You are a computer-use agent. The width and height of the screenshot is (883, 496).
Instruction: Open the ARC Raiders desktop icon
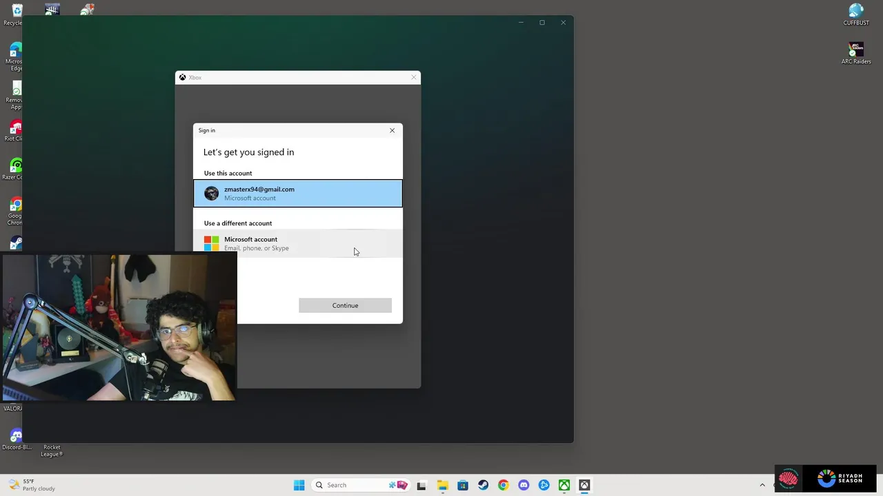click(856, 53)
